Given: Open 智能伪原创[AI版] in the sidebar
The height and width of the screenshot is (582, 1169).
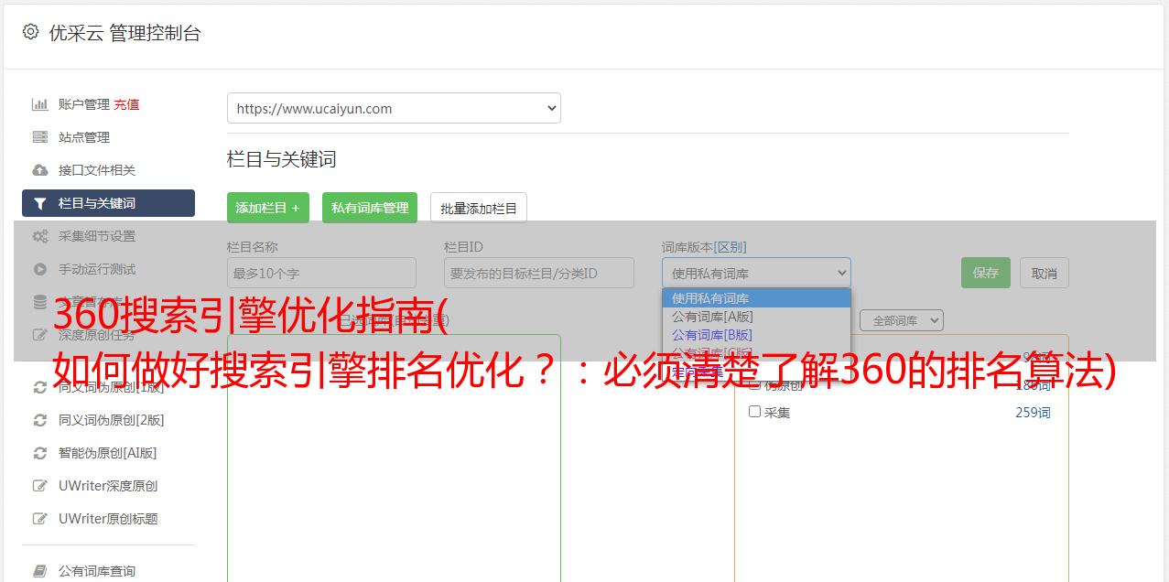Looking at the screenshot, I should coord(108,453).
